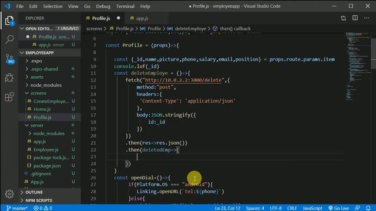Open the .gitignore file
Screen dimensions: 376x211
point(49,173)
